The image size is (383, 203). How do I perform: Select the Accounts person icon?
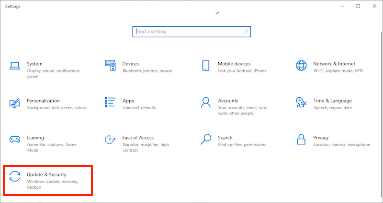(x=206, y=102)
